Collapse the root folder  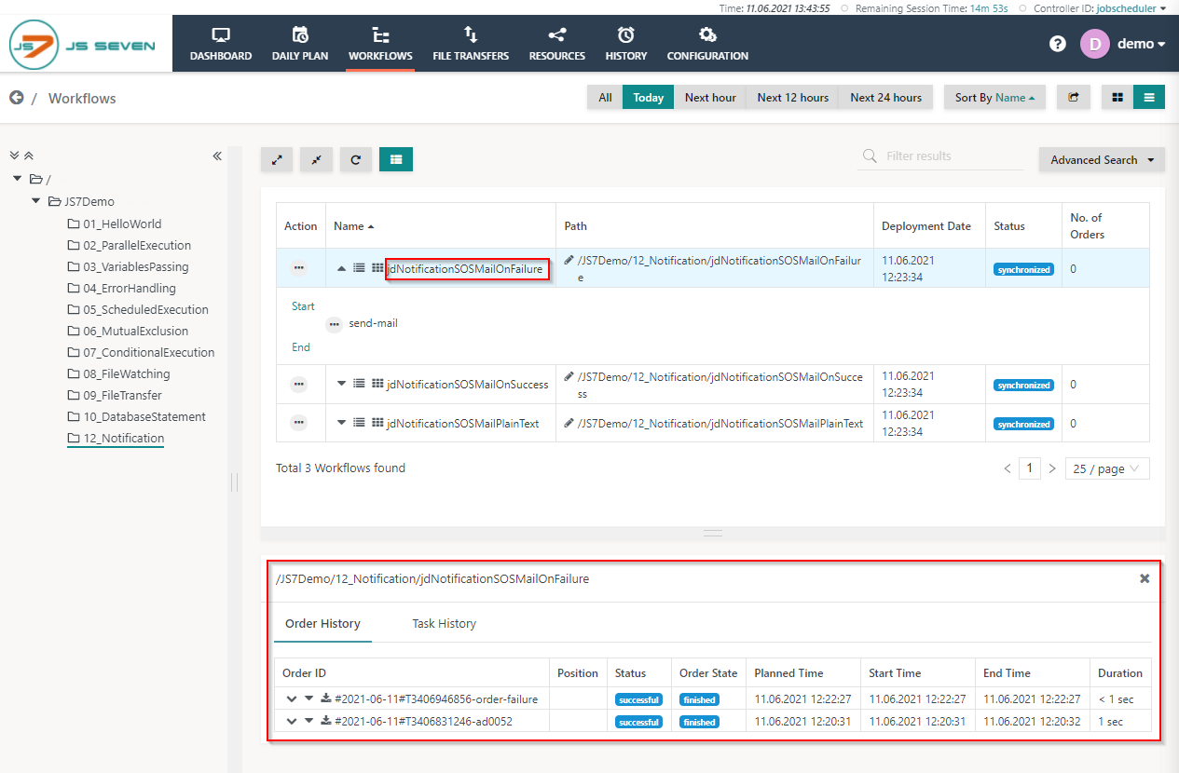pos(17,179)
